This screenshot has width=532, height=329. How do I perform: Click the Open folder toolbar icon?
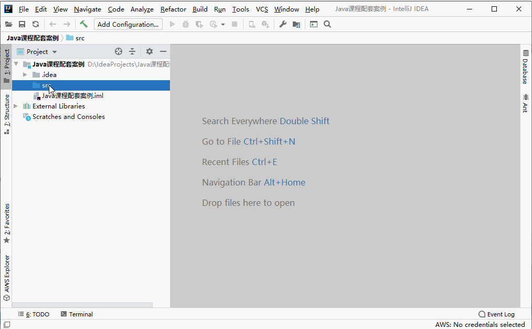click(x=8, y=24)
